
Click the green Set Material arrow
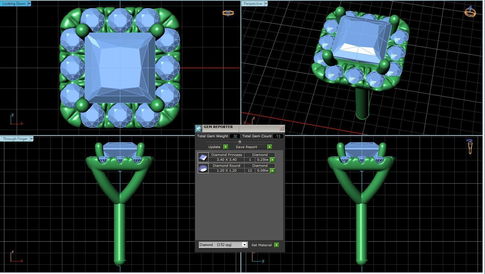coord(277,245)
